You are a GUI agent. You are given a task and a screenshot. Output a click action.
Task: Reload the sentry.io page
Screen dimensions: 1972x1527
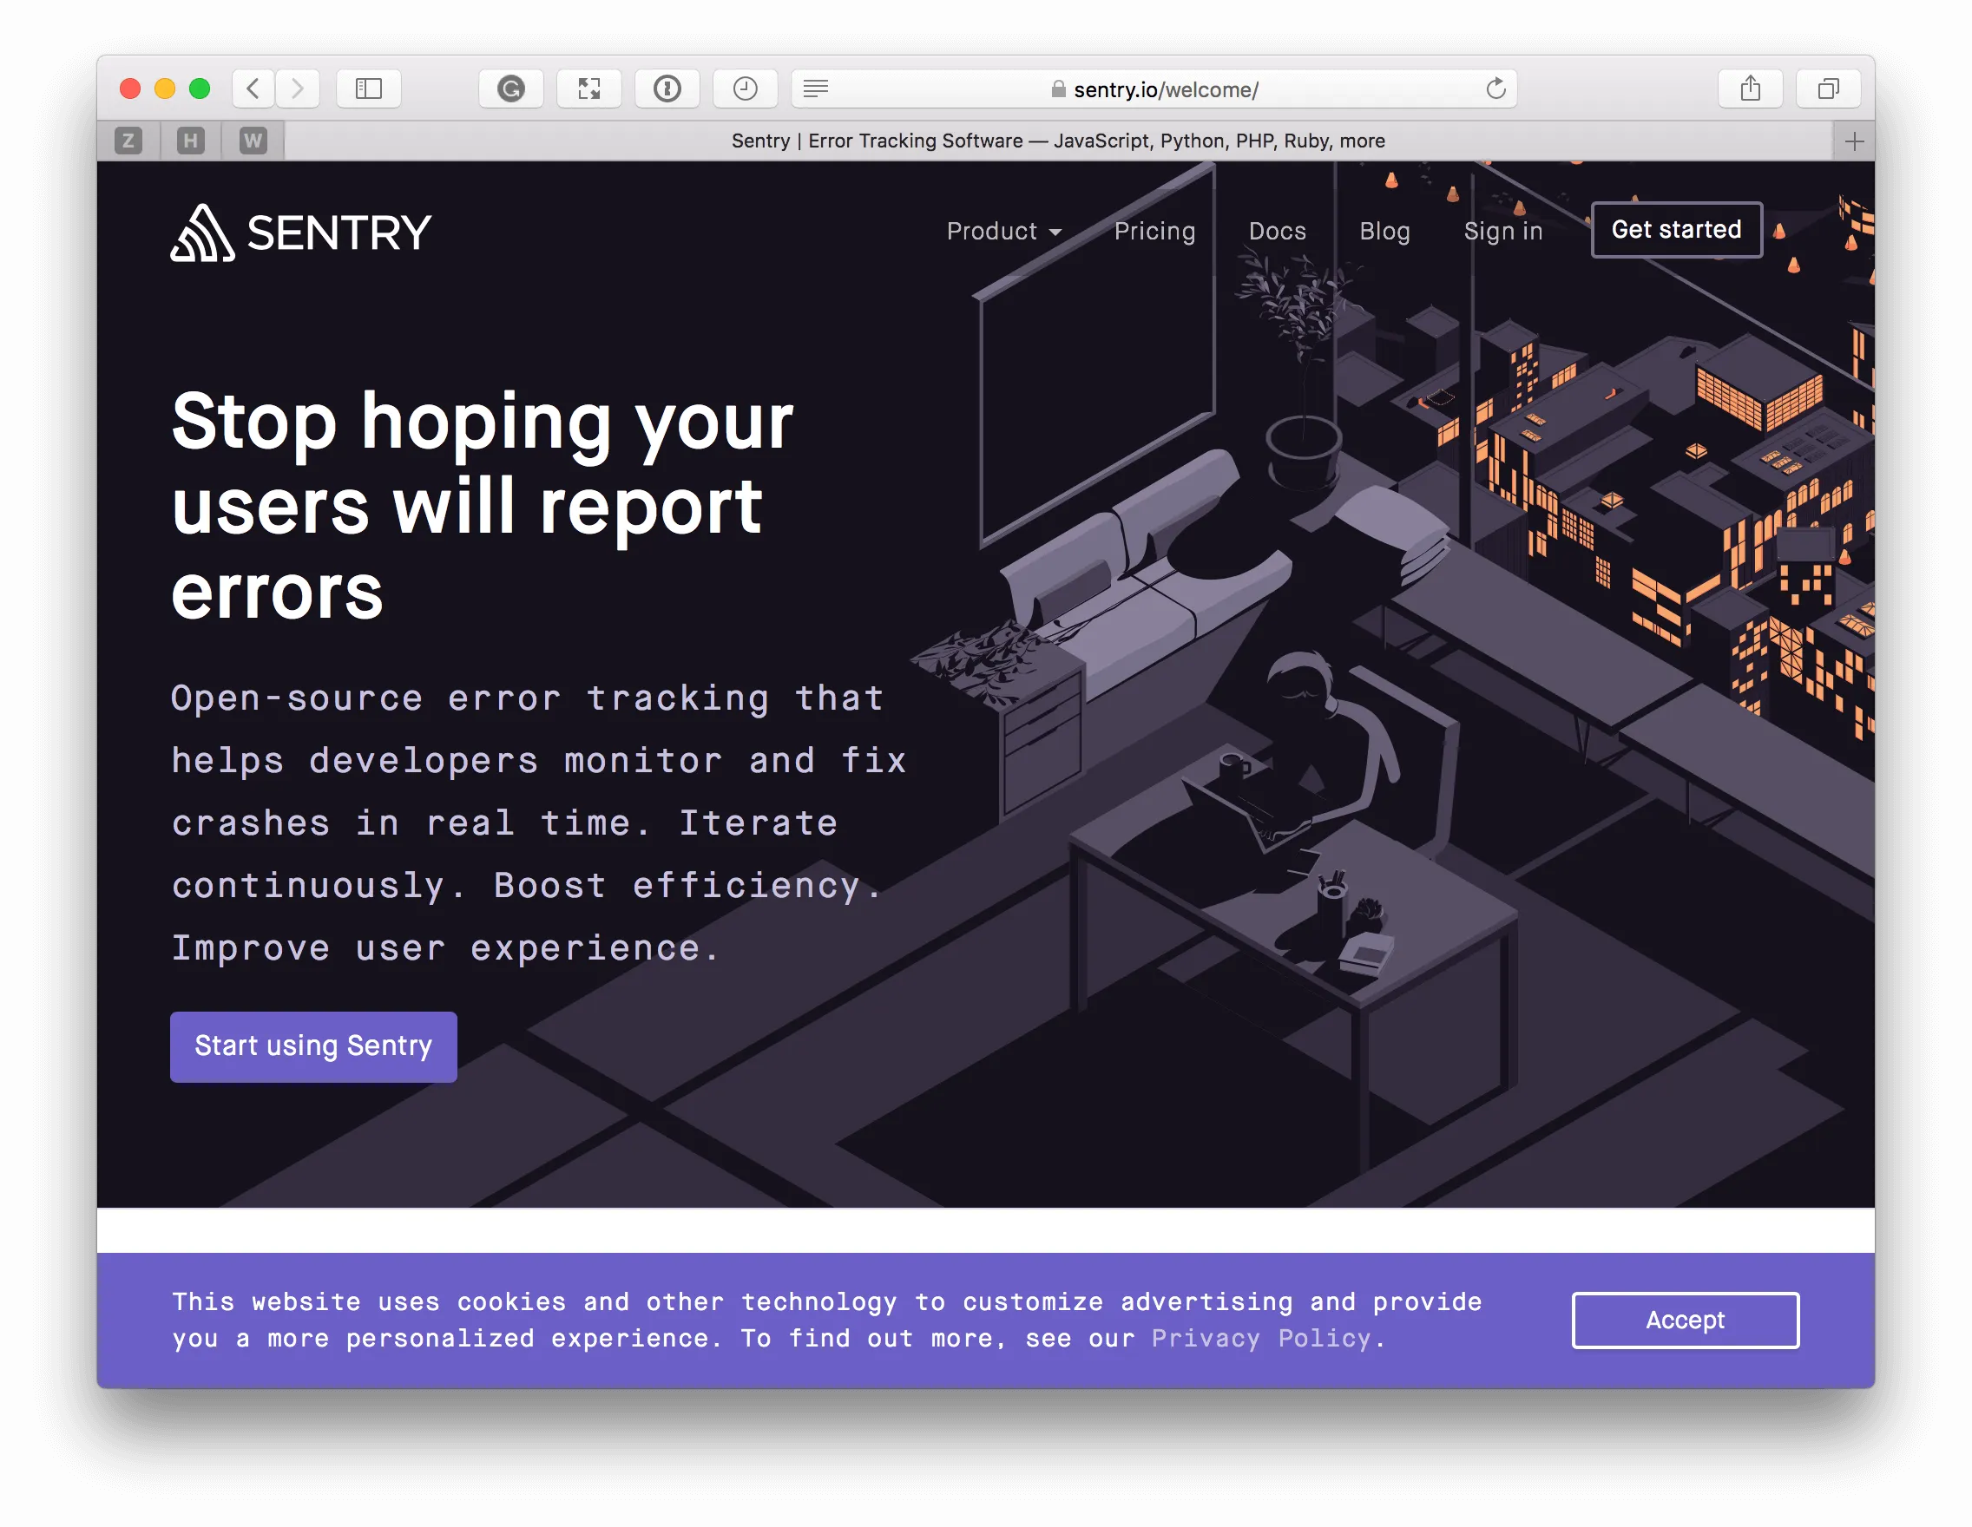tap(1496, 88)
